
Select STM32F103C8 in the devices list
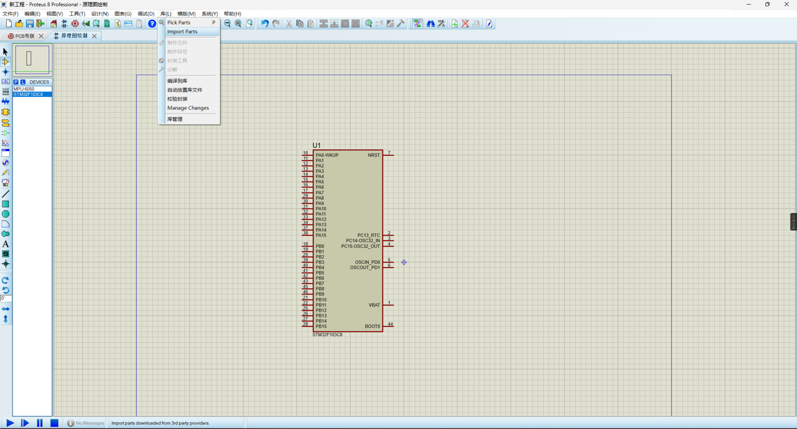pyautogui.click(x=32, y=94)
